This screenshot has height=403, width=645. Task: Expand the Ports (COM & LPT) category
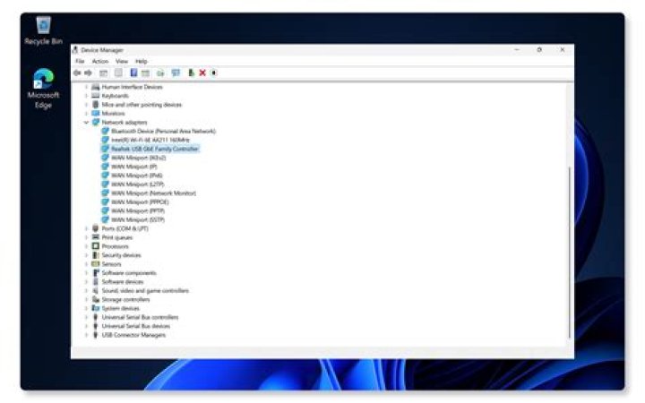point(86,228)
